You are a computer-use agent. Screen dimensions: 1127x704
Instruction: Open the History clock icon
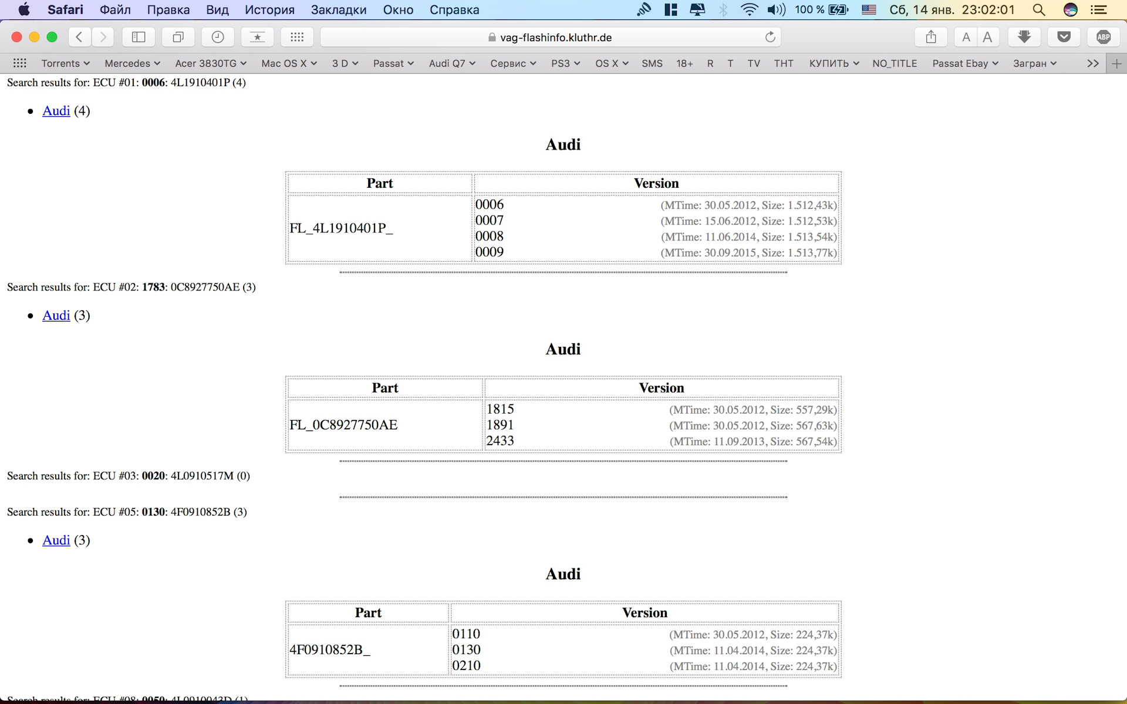point(218,37)
